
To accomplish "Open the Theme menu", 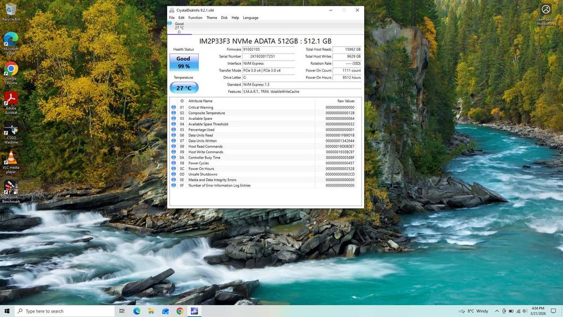I will pyautogui.click(x=212, y=17).
